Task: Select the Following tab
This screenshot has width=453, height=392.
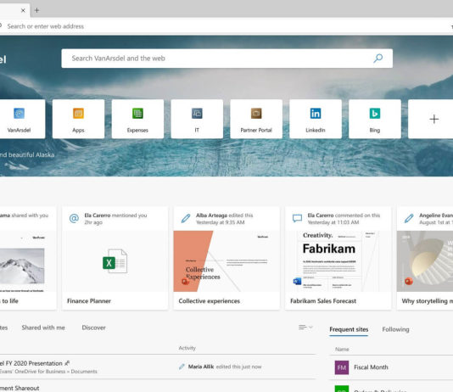Action: tap(395, 329)
